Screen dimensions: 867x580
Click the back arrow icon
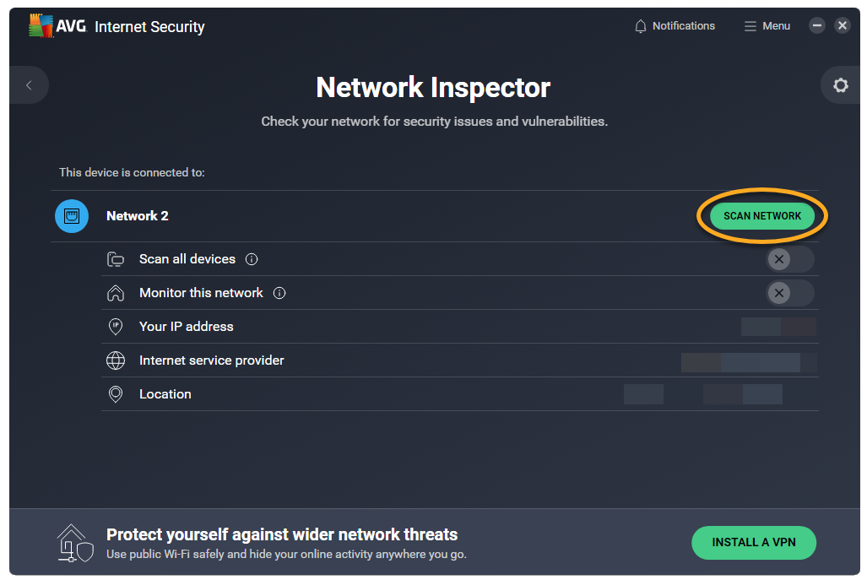29,85
